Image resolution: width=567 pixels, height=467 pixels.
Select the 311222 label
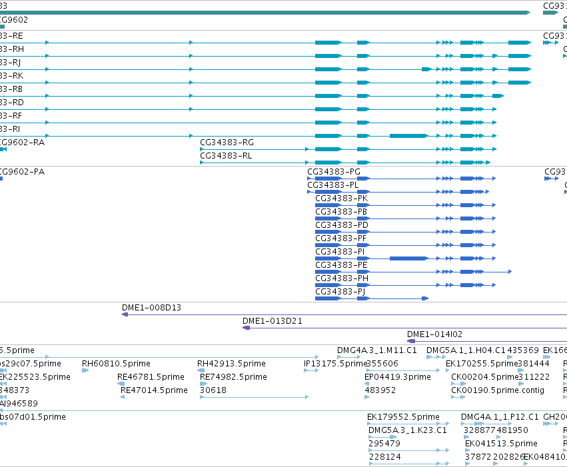coord(534,377)
